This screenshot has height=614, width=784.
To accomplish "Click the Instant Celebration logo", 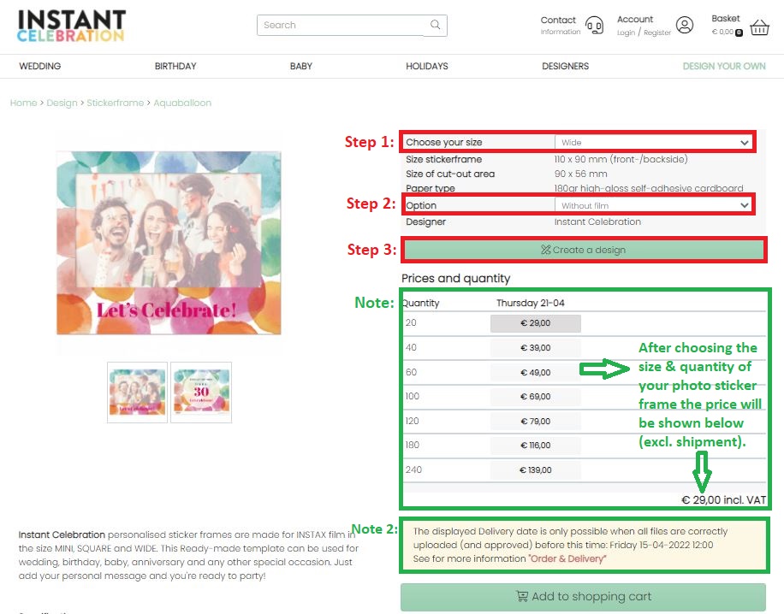I will pyautogui.click(x=71, y=26).
